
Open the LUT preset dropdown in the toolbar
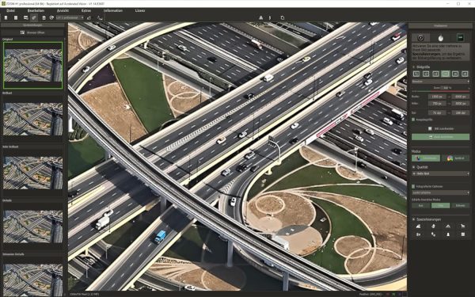click(x=70, y=18)
